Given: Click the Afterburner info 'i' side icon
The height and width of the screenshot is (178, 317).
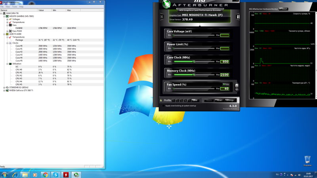Looking at the screenshot, I should tap(237, 17).
